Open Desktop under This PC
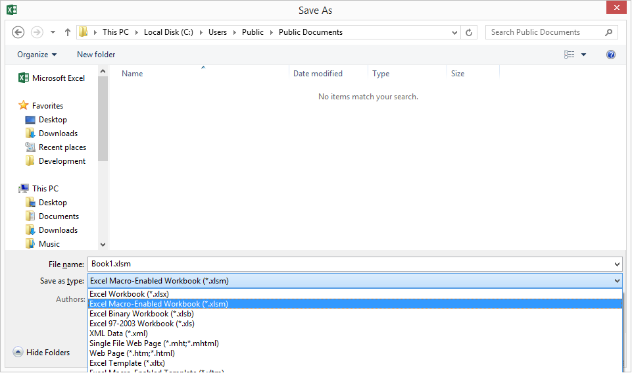 coord(46,203)
